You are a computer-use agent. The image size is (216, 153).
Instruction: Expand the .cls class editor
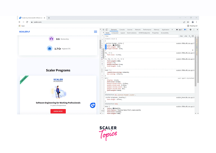(x=186, y=36)
